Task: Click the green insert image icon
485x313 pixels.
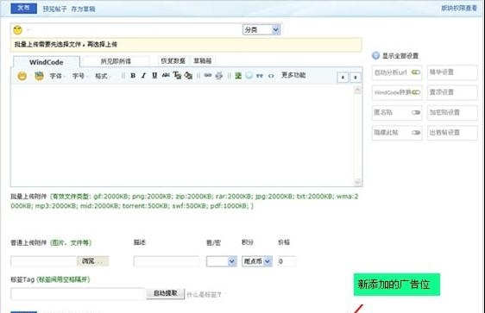Action: pyautogui.click(x=238, y=75)
